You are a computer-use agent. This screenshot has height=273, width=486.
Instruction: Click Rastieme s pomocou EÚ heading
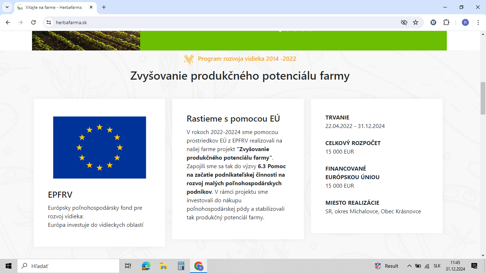click(x=233, y=119)
